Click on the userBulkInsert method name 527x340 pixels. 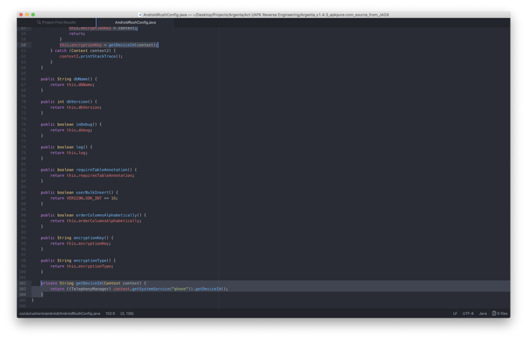[89, 192]
